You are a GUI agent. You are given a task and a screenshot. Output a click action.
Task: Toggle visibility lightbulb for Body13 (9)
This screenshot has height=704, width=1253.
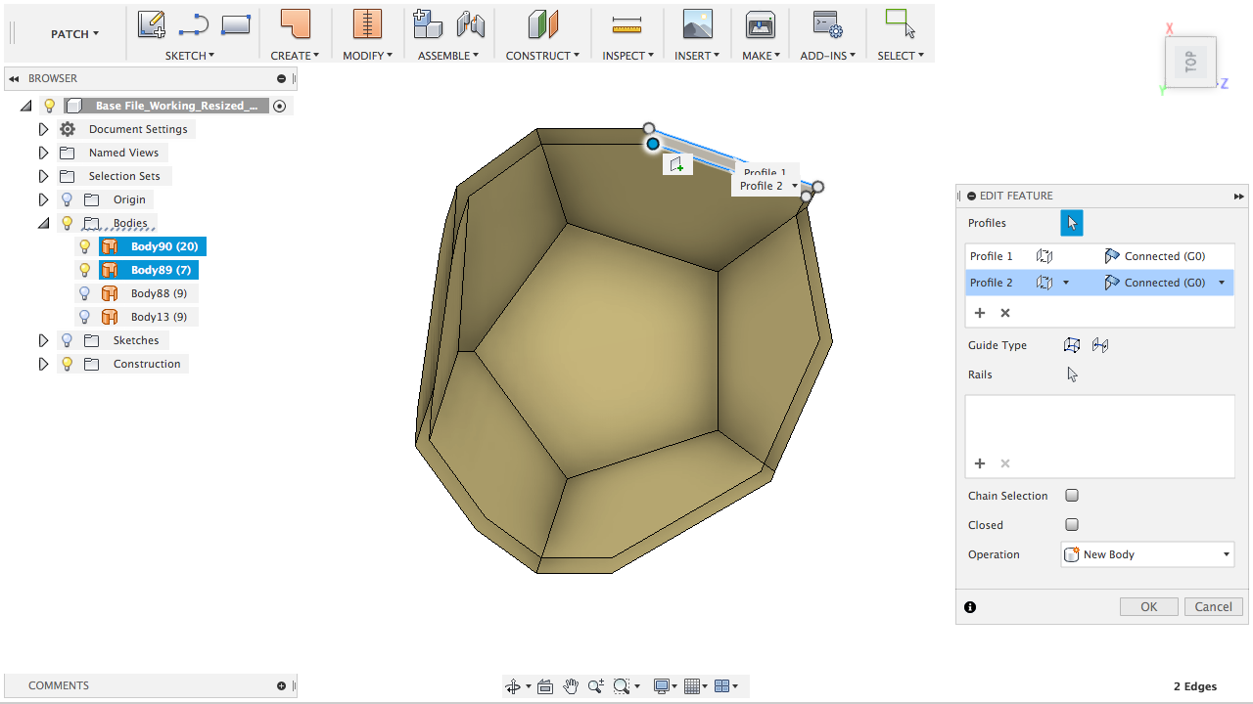click(x=85, y=317)
